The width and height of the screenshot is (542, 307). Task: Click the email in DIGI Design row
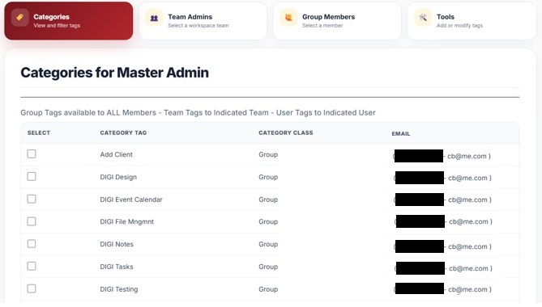[x=442, y=178]
